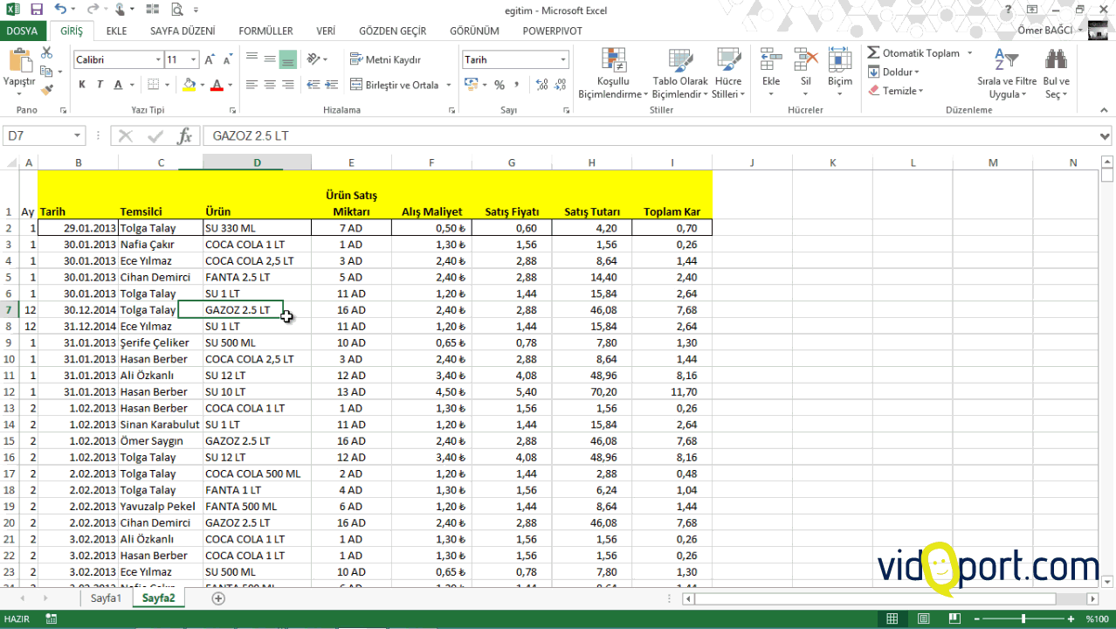Click the Temizle button
Screen dimensions: 1116x629
899,91
